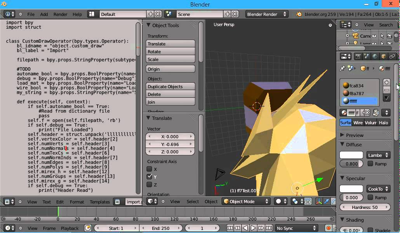The image size is (400, 233).
Task: Toggle Camera selectability arrow in outliner
Action: (382, 36)
